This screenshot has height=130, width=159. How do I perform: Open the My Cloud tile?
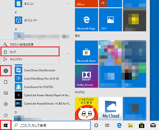[110, 109]
